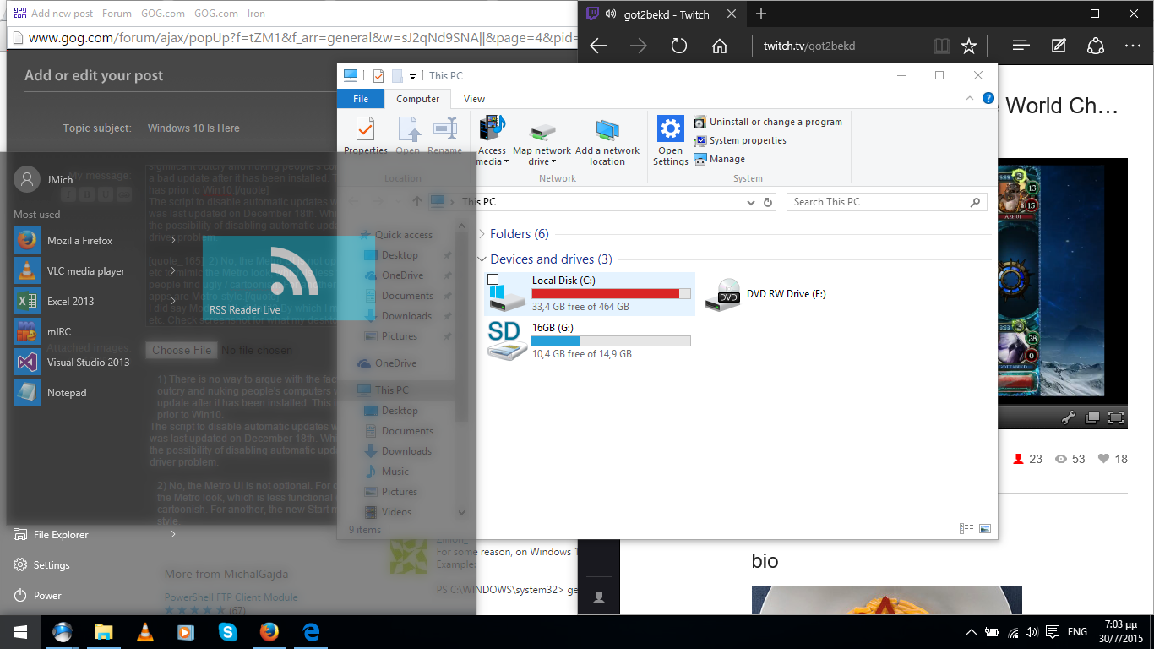Toggle quick access toolbar Properties checkmark
This screenshot has width=1154, height=649.
click(378, 76)
